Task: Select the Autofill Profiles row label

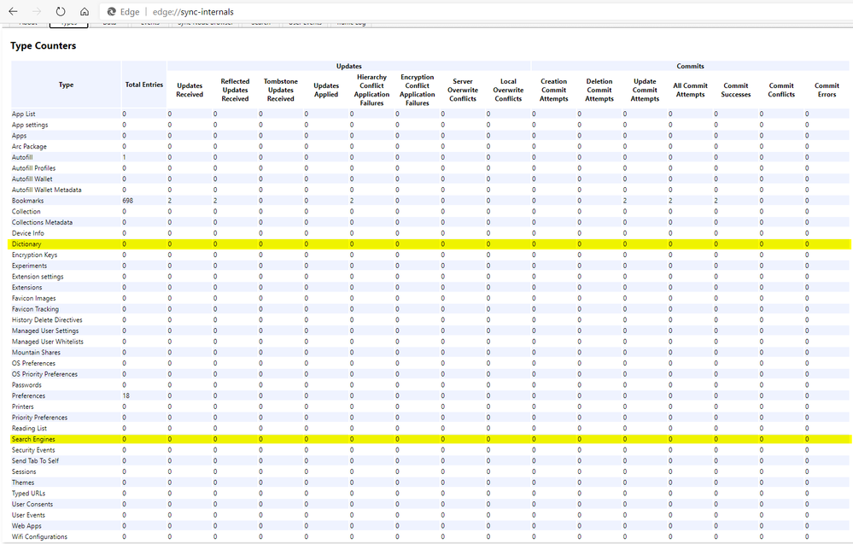Action: (x=34, y=168)
